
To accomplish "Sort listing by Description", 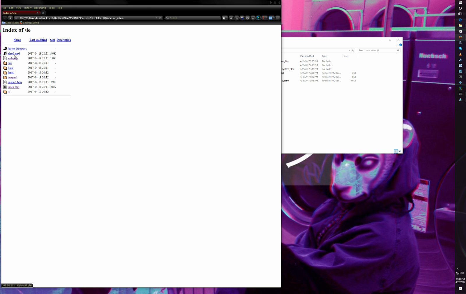I will pos(64,40).
